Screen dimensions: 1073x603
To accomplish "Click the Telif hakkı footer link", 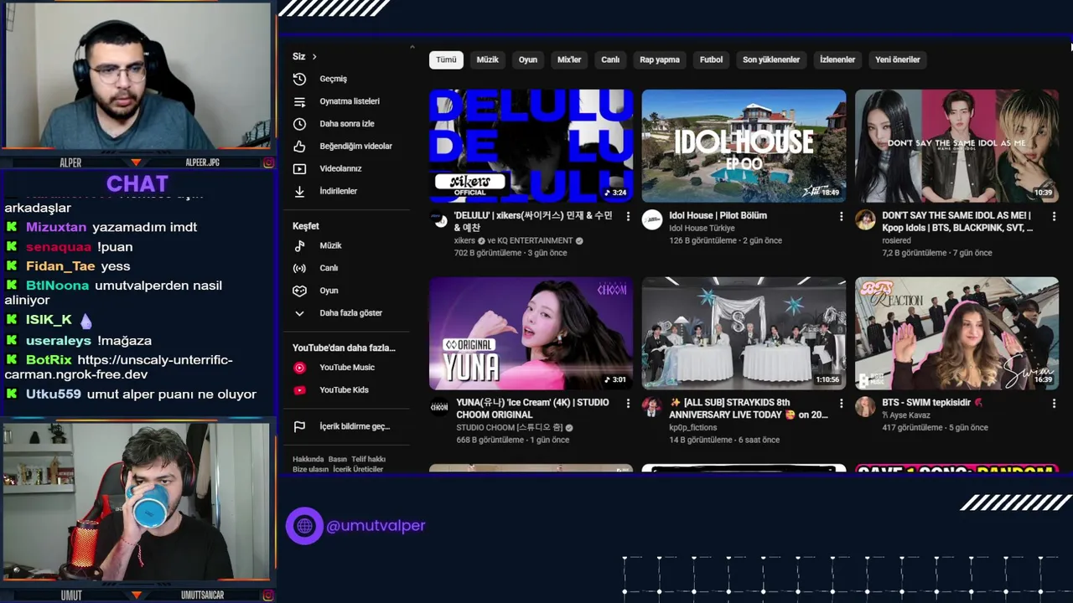I will 368,459.
